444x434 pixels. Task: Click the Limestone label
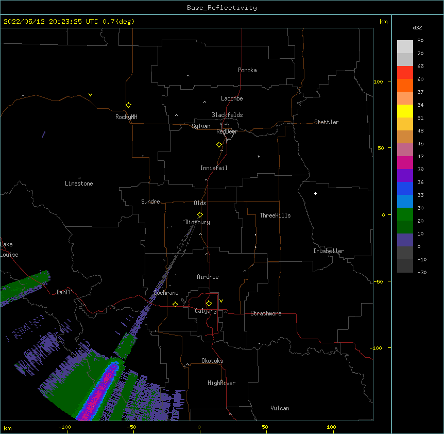click(79, 183)
